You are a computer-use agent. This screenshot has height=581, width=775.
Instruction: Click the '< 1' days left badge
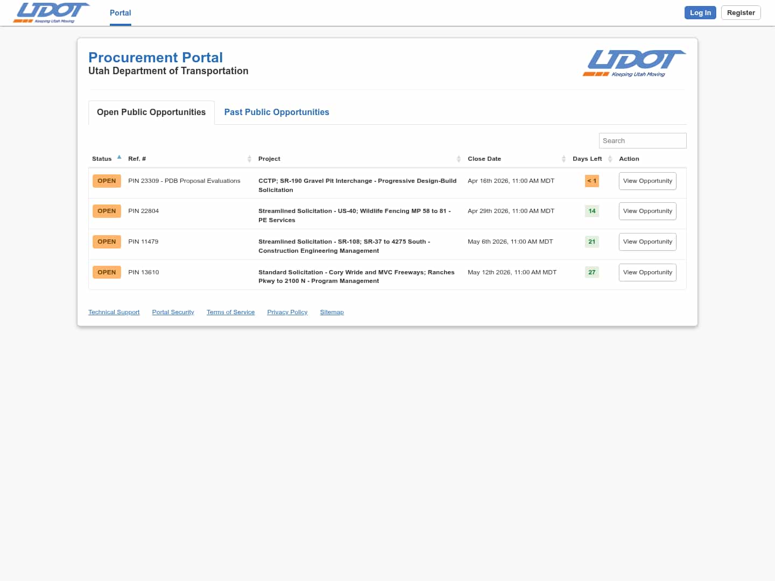pos(592,181)
